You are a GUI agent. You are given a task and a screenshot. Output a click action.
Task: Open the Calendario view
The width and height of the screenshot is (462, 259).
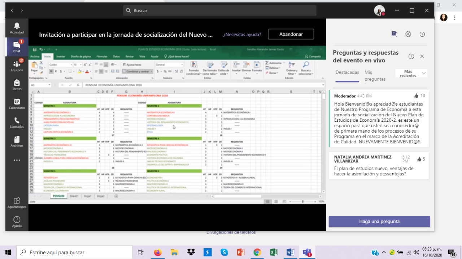[17, 104]
